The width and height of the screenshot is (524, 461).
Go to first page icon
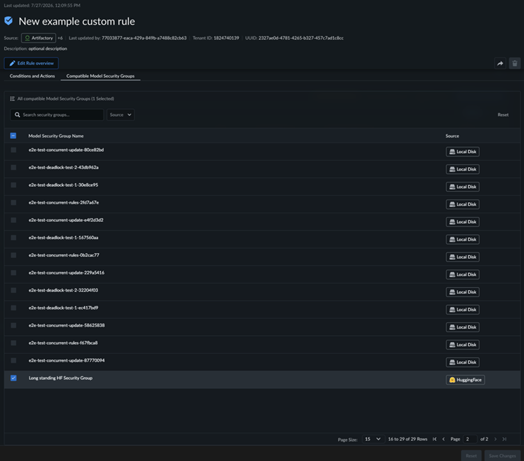coord(435,439)
